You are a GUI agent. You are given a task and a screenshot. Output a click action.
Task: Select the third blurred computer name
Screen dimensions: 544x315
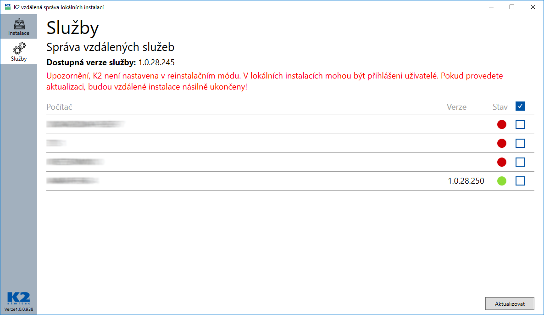pyautogui.click(x=75, y=162)
